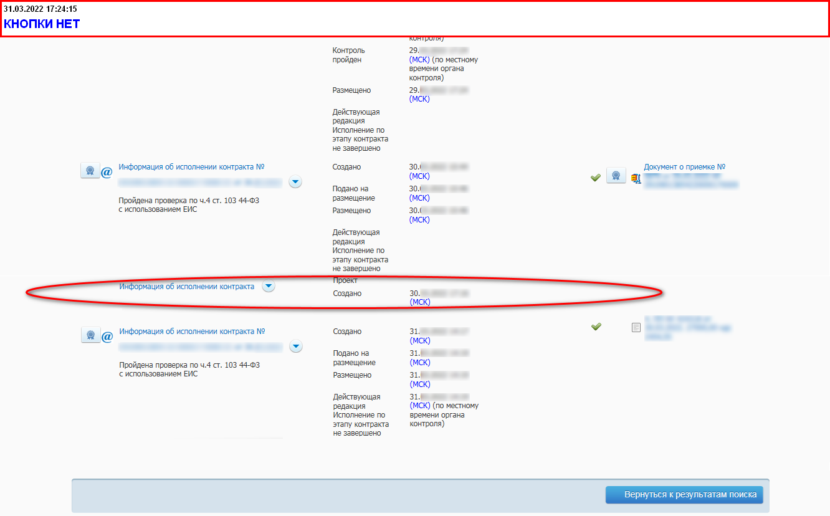Click Вернуться к результатам поиска button
The image size is (830, 516).
pyautogui.click(x=684, y=495)
